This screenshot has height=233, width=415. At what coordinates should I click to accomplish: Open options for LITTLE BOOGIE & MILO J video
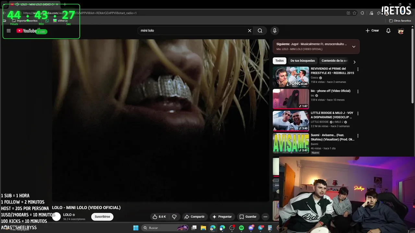coord(358,114)
